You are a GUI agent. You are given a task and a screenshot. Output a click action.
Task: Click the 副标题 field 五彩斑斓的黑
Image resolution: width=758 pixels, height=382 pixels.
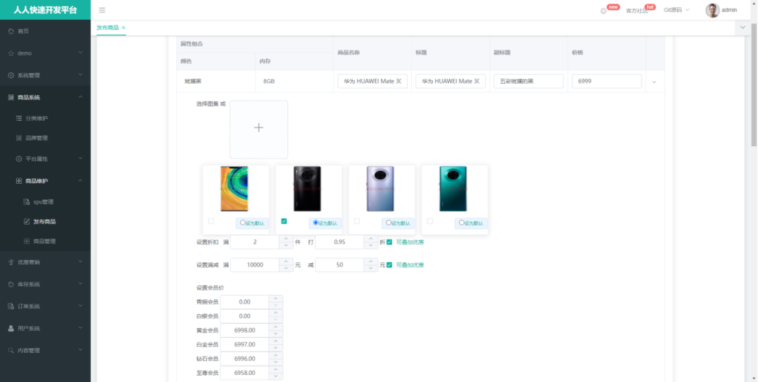[528, 81]
